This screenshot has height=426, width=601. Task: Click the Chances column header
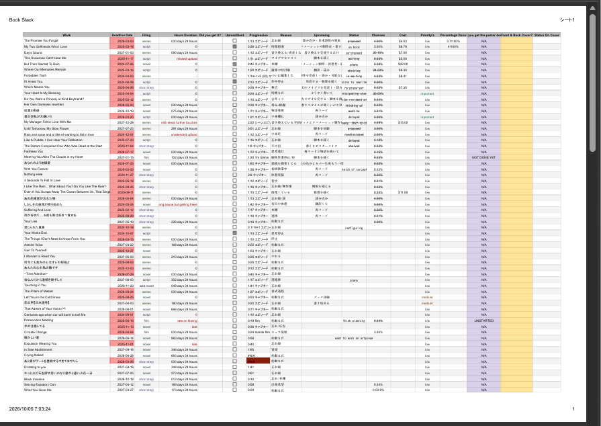point(378,35)
